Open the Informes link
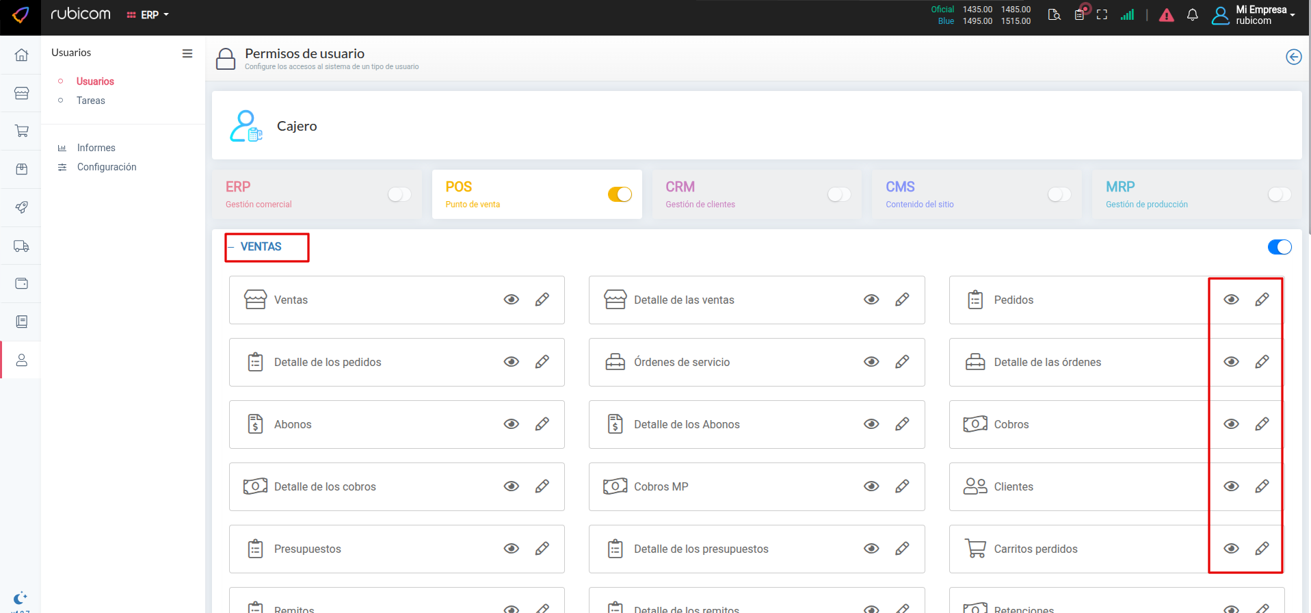The image size is (1311, 613). [96, 148]
